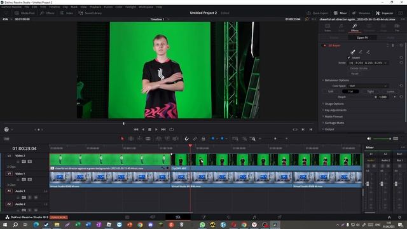Play in reverse in viewer
This screenshot has height=229, width=407.
click(x=143, y=129)
